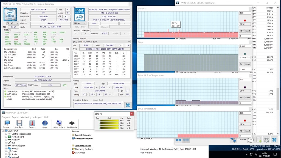Click Vcore graph minimum field 0.000
The width and height of the screenshot is (281, 158).
click(245, 69)
